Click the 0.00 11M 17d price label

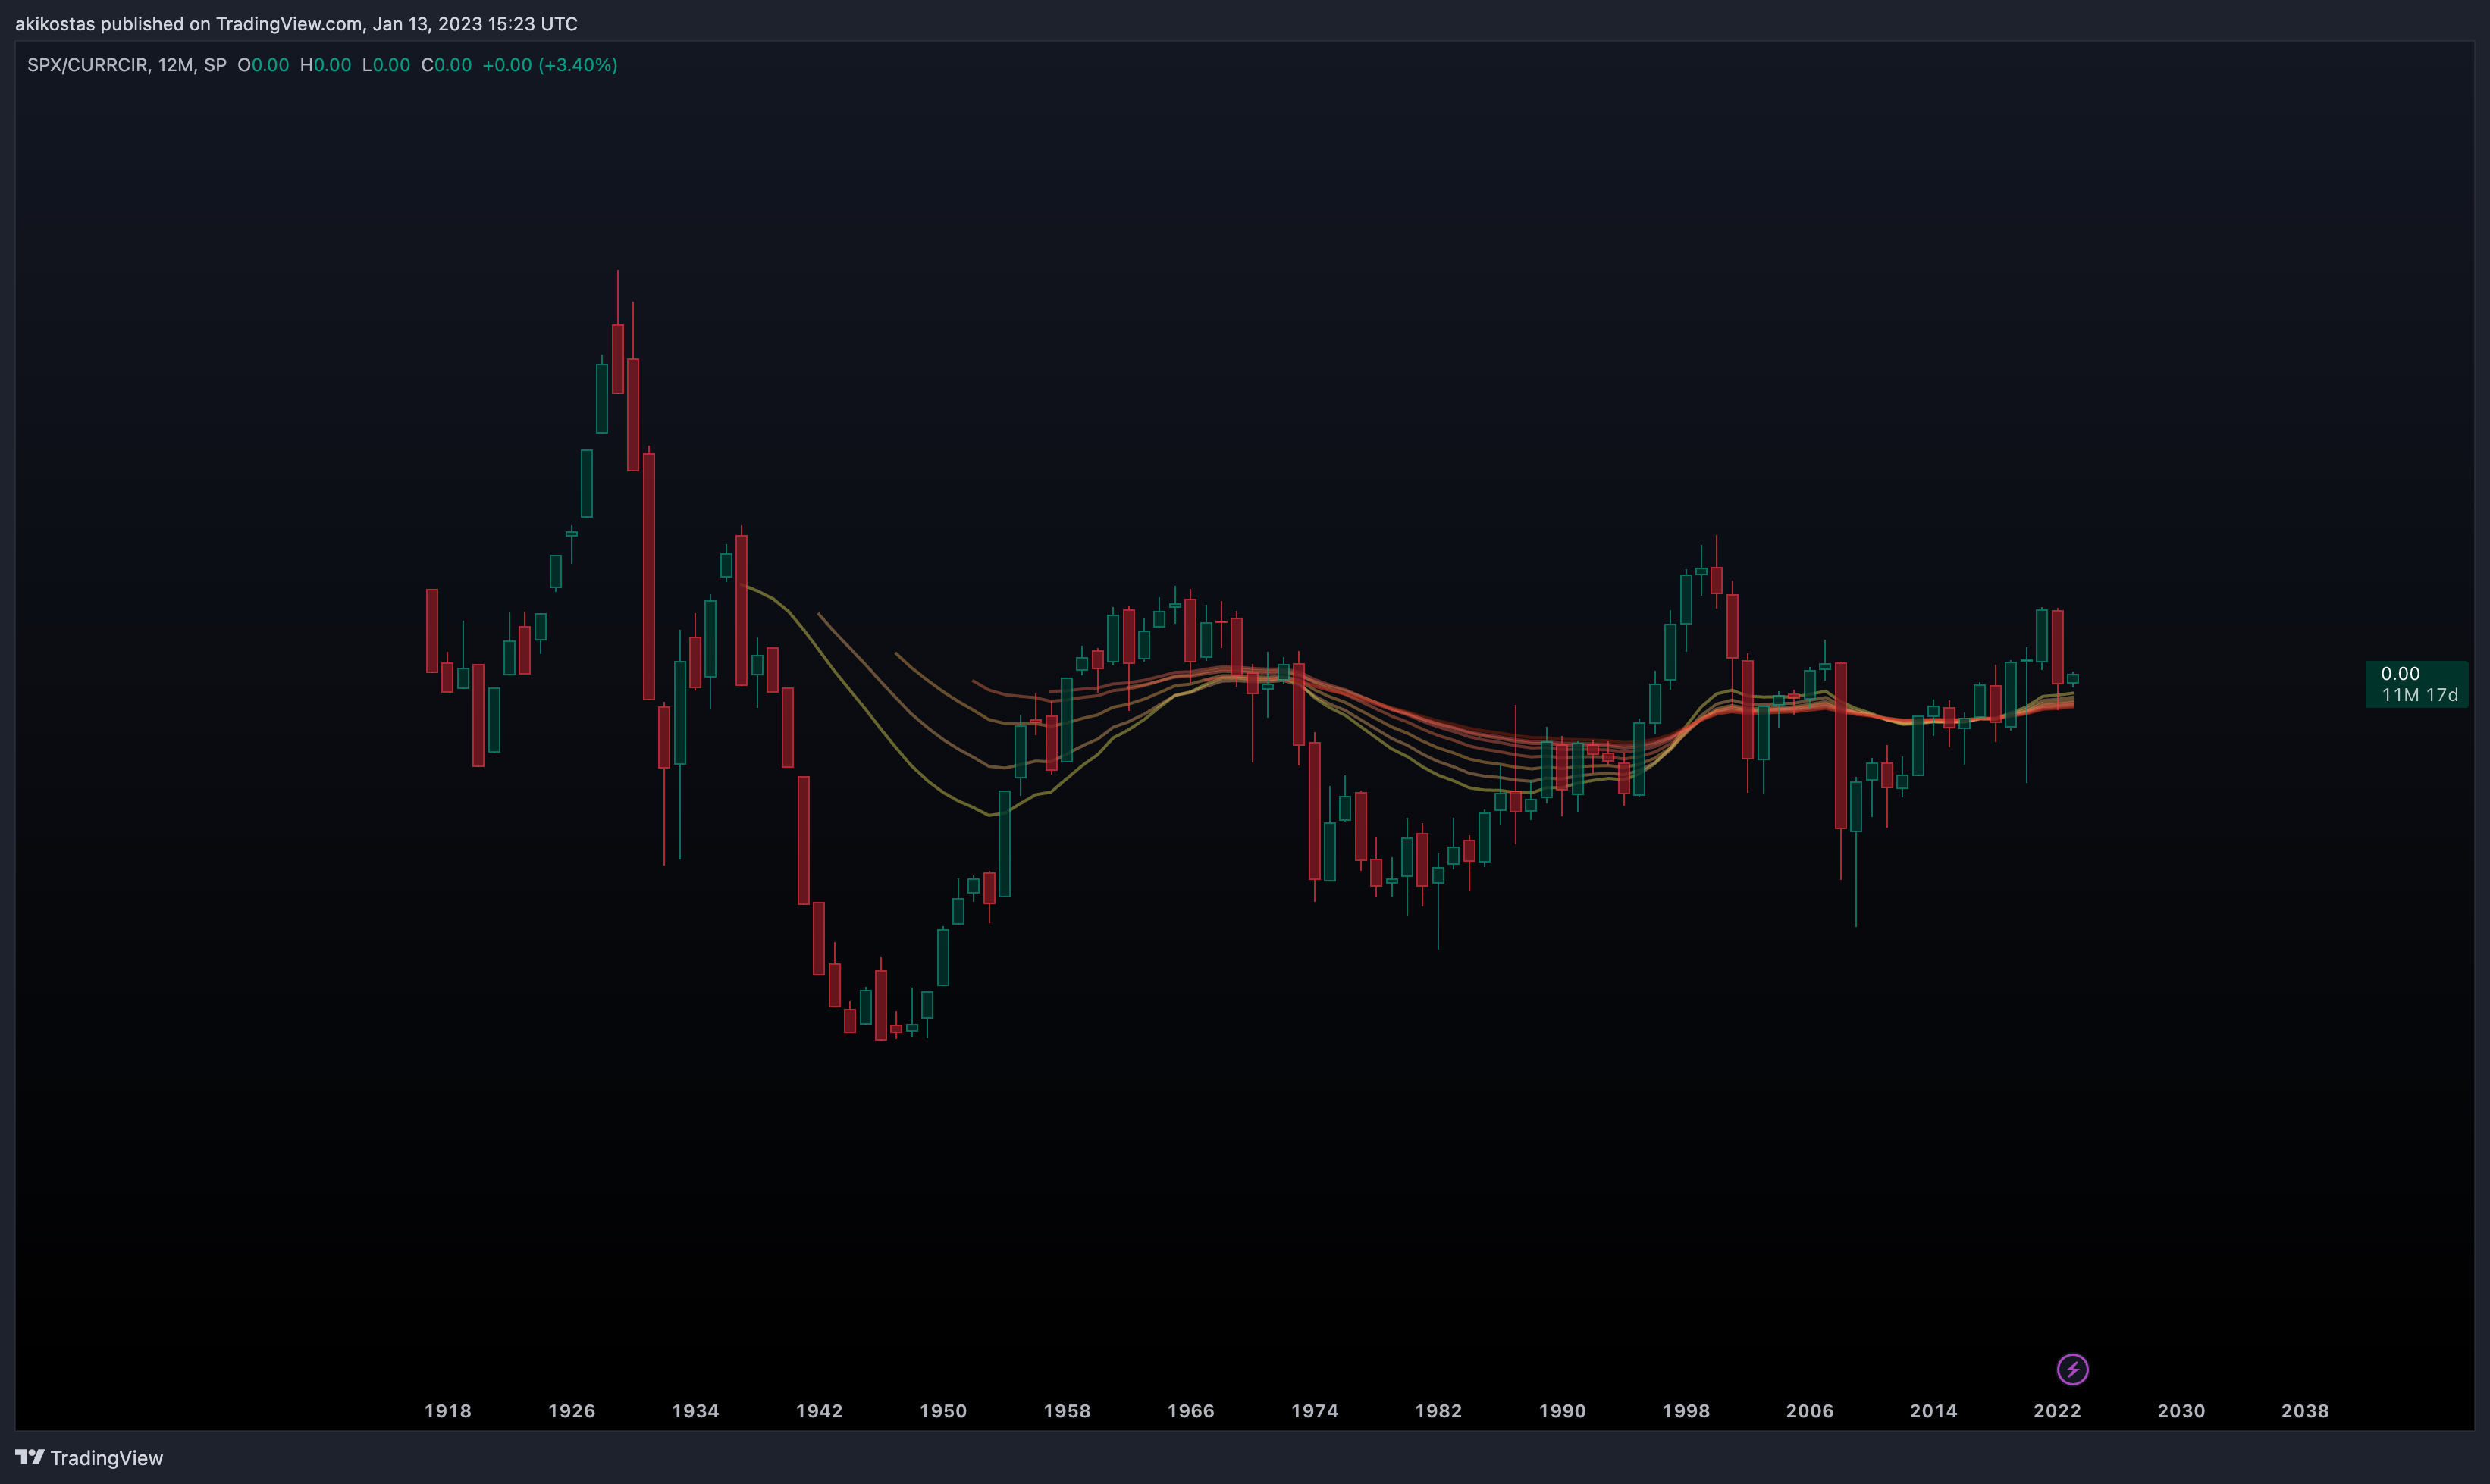pyautogui.click(x=2416, y=684)
